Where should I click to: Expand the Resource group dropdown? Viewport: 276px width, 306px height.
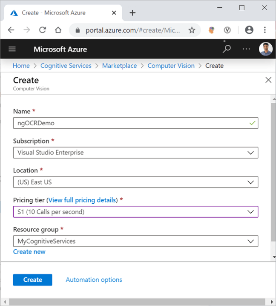point(135,241)
